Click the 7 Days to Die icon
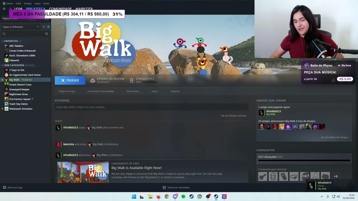The width and height of the screenshot is (358, 201). pos(6,70)
